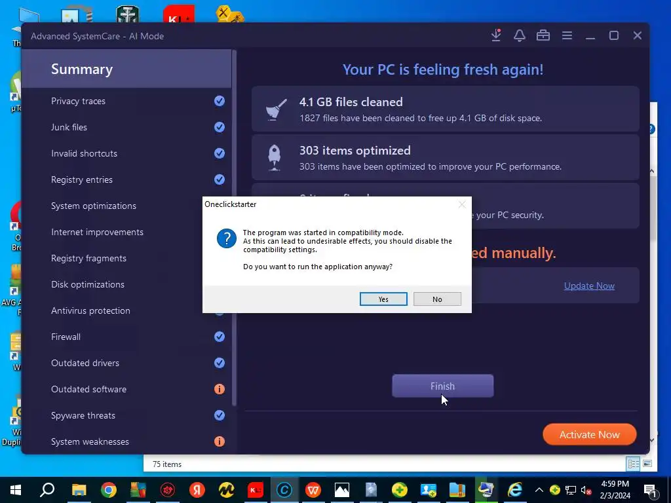Click the '4.1 GB files cleaned' heading
This screenshot has width=671, height=503.
(x=351, y=102)
